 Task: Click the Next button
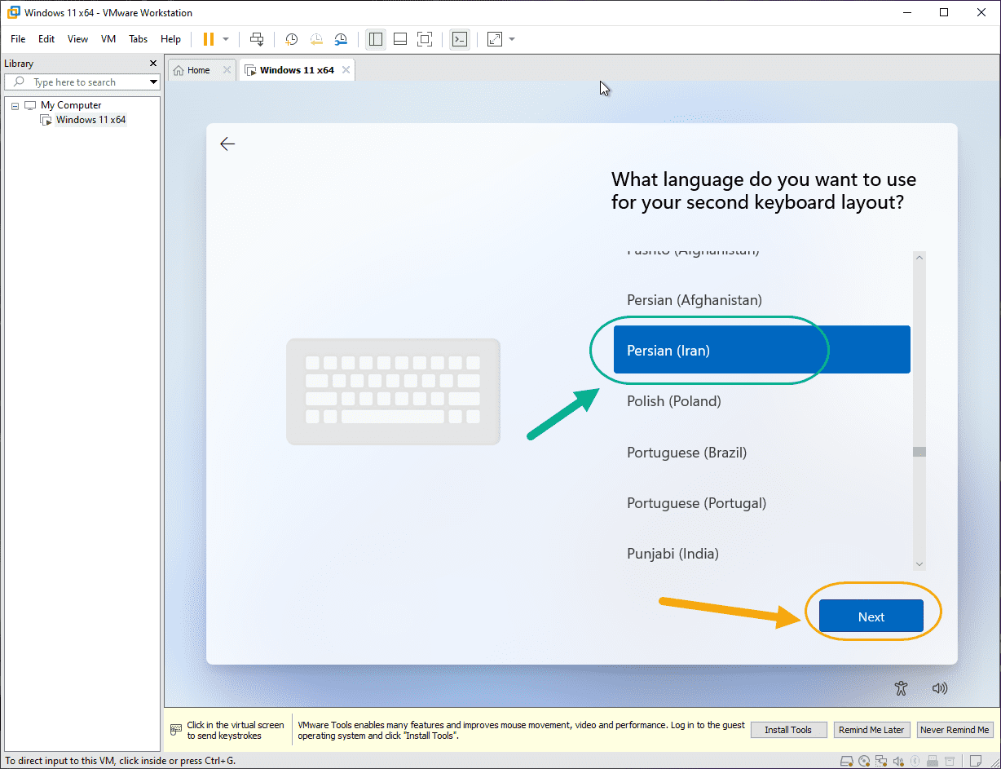(x=871, y=617)
